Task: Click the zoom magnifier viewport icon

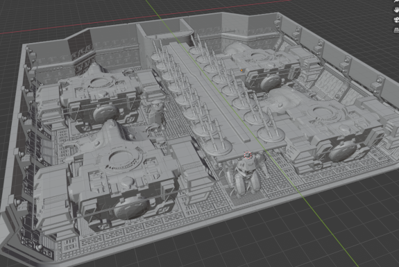Action: click(397, 1)
